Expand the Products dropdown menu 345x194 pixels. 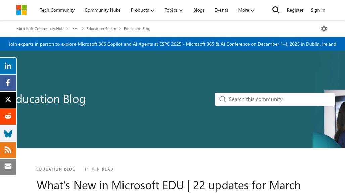[142, 10]
